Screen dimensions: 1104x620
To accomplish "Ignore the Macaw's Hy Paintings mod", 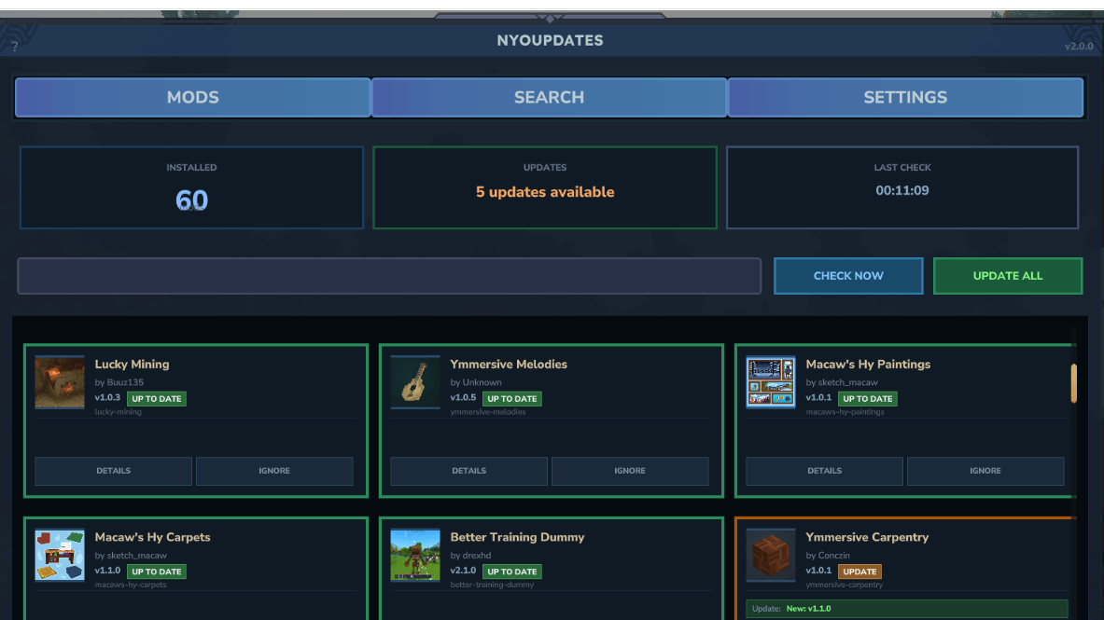I will pyautogui.click(x=985, y=471).
